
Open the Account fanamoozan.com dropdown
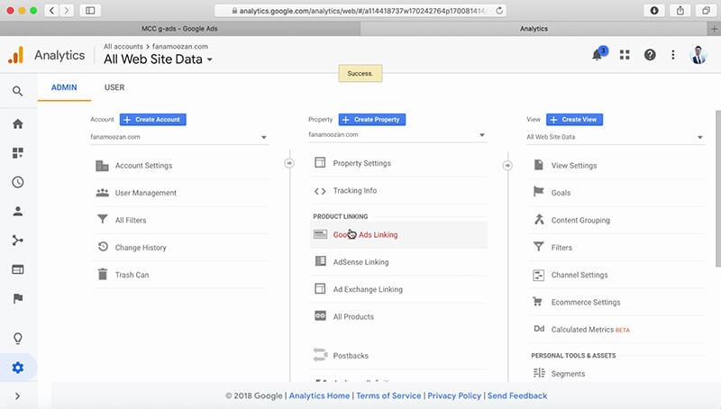(x=178, y=137)
